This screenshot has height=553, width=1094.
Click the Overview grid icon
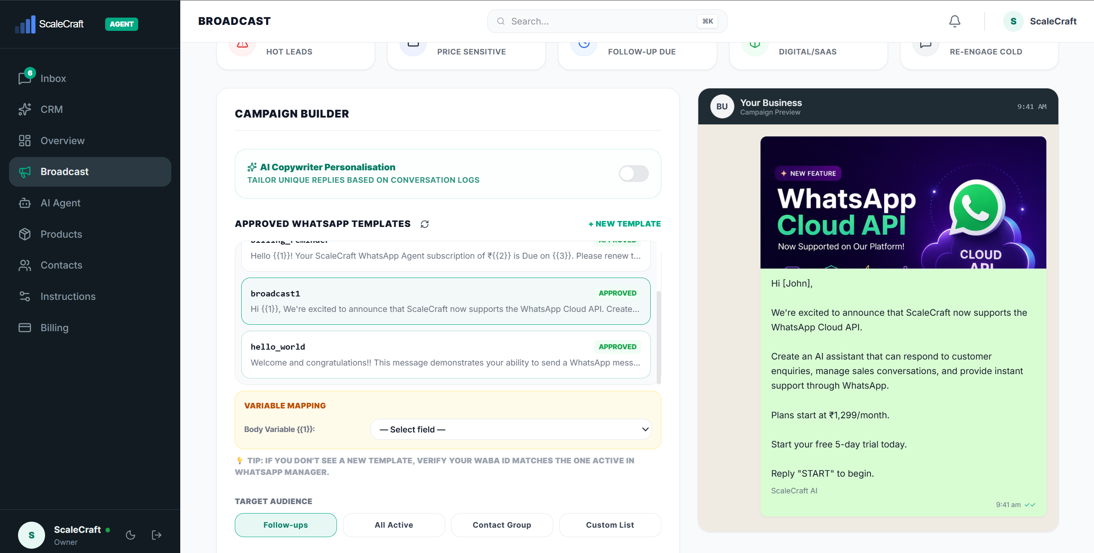[25, 141]
